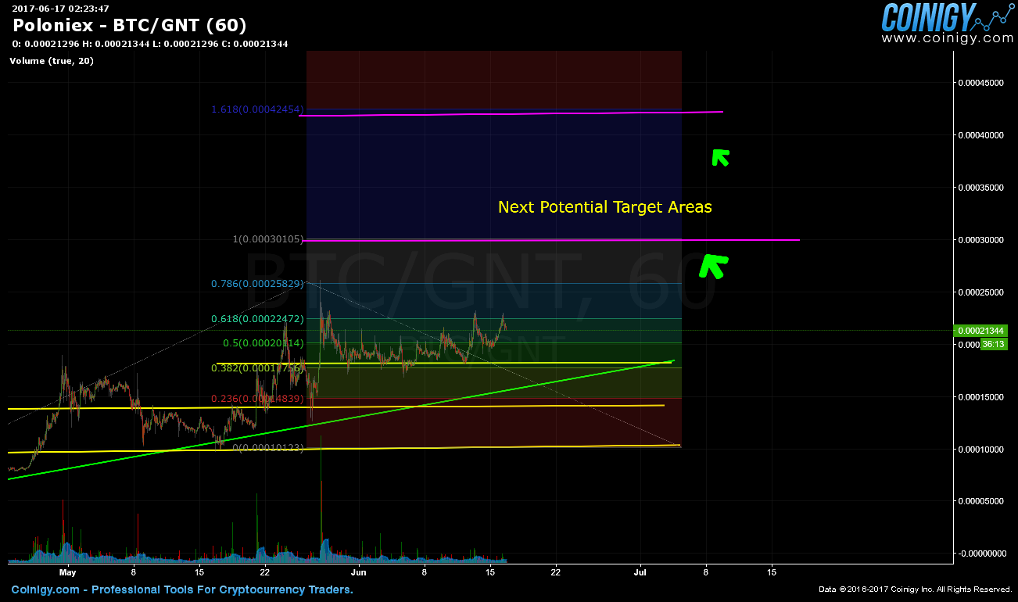This screenshot has width=1018, height=602.
Task: Click the Data ©2016-2017 Coinigy Inc. copyright notice
Action: [916, 589]
